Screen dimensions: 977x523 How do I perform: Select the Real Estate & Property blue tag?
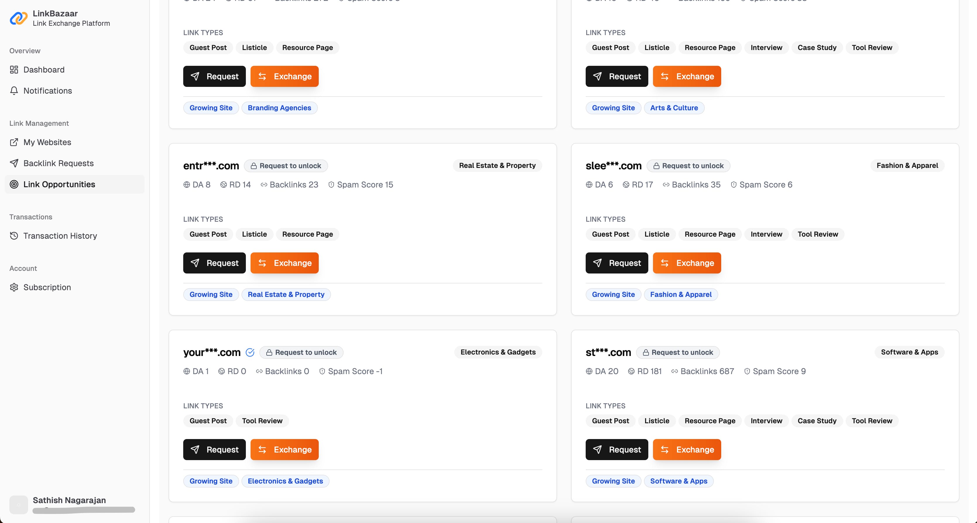(286, 295)
